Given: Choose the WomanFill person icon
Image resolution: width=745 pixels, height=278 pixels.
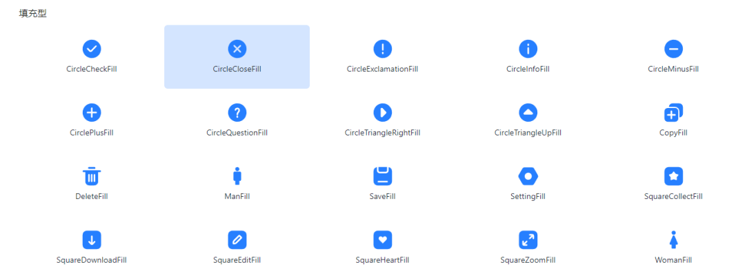Looking at the screenshot, I should pyautogui.click(x=673, y=239).
